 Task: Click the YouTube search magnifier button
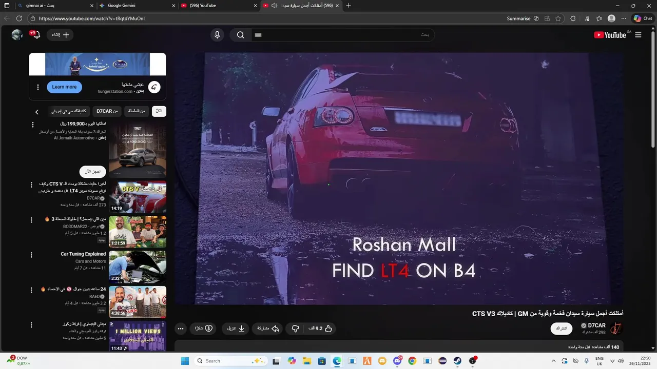240,35
